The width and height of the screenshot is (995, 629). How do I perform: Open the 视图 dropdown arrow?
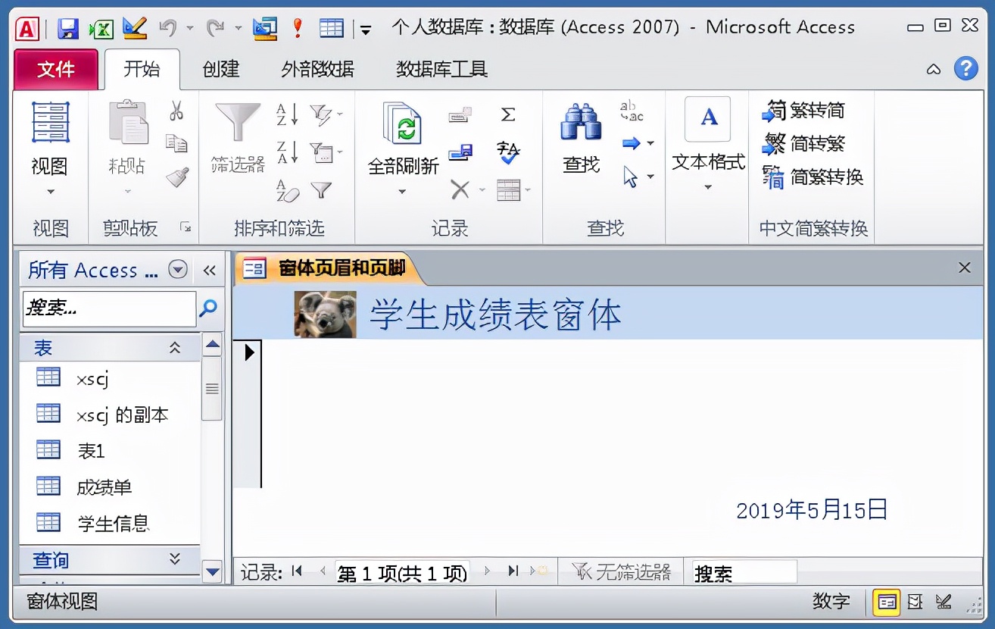pyautogui.click(x=49, y=191)
